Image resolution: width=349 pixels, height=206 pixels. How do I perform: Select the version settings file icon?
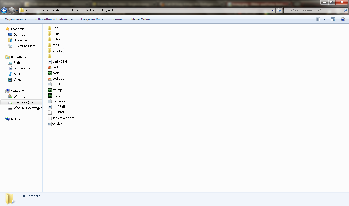pyautogui.click(x=50, y=124)
